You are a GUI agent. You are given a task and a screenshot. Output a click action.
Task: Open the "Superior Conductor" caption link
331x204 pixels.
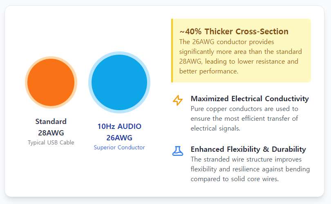pyautogui.click(x=119, y=147)
